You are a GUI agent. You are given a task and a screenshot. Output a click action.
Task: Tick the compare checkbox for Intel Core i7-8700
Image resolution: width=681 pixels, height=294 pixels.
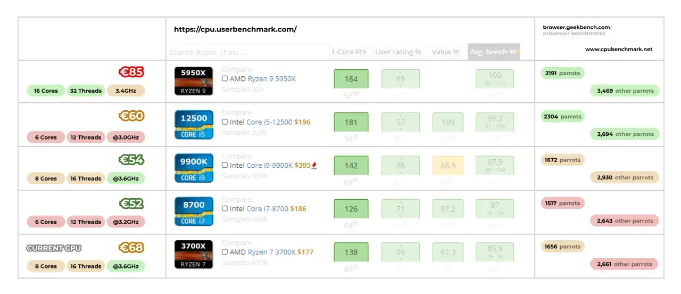pyautogui.click(x=225, y=209)
